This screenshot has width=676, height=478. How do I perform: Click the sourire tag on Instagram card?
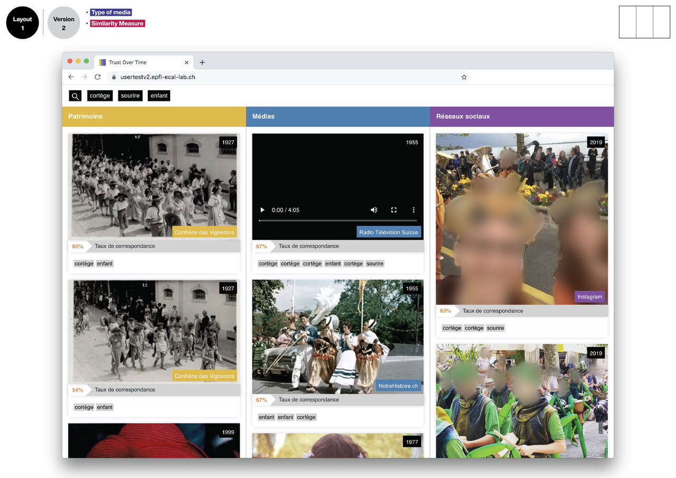point(495,328)
